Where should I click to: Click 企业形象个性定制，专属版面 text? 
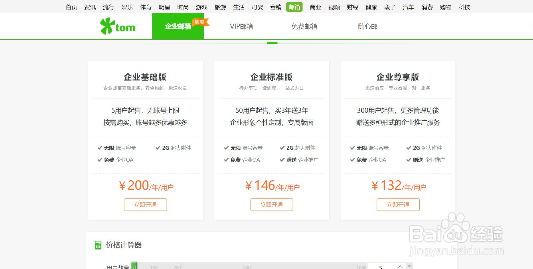pyautogui.click(x=272, y=123)
